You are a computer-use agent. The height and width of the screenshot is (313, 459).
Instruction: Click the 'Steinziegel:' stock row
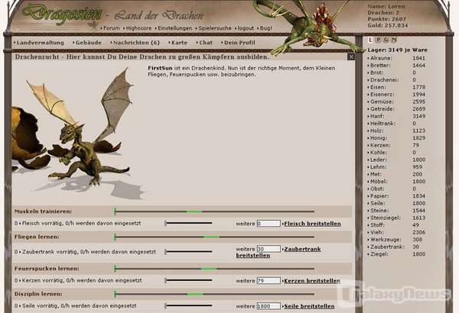[x=396, y=218]
